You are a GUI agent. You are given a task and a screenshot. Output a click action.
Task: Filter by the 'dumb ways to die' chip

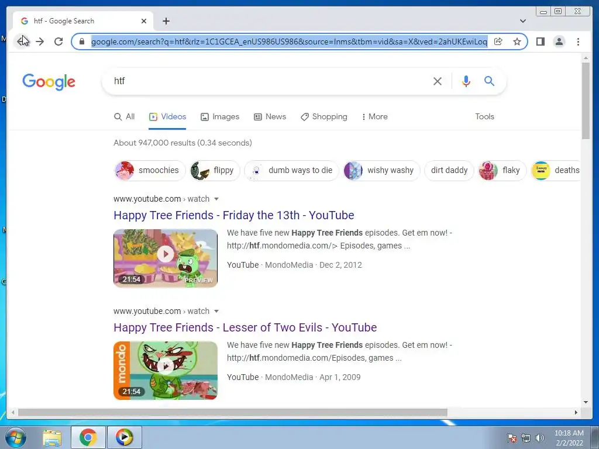click(291, 170)
